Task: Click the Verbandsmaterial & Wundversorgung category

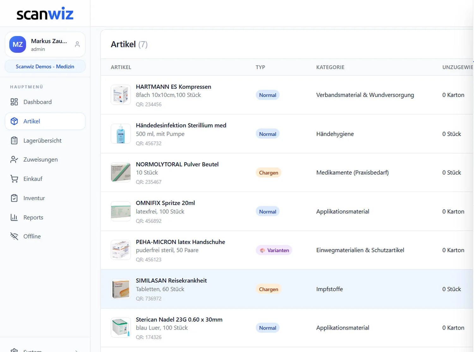Action: [365, 95]
